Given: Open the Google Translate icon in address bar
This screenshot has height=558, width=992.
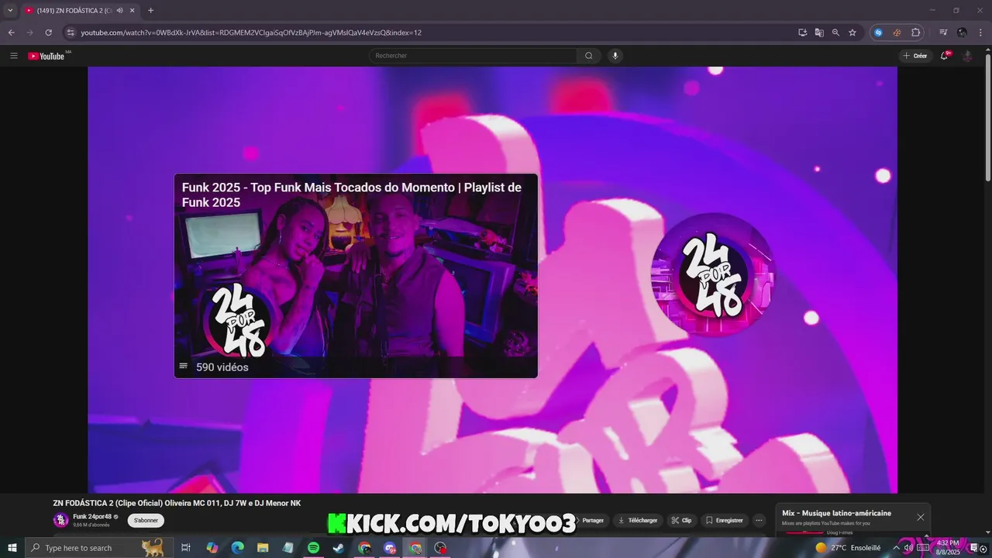Looking at the screenshot, I should (x=819, y=33).
